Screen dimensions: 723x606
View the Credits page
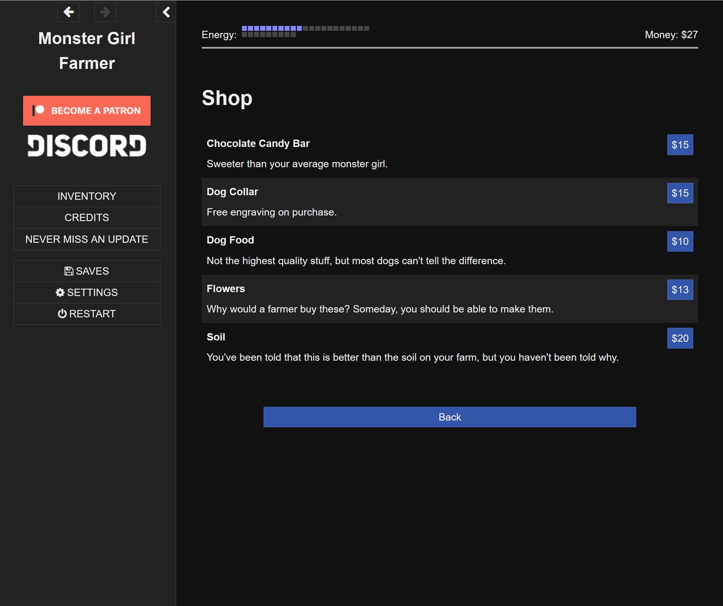[87, 217]
